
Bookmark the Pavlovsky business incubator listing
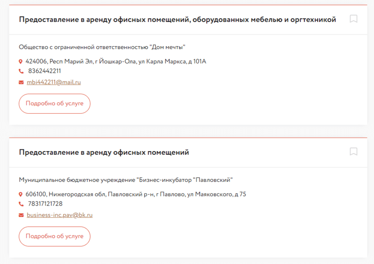click(x=353, y=152)
